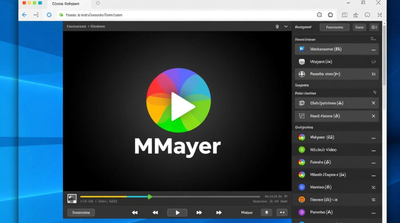Dismiss the Read Electro entry with its X
This screenshot has width=400, height=223.
click(x=374, y=116)
